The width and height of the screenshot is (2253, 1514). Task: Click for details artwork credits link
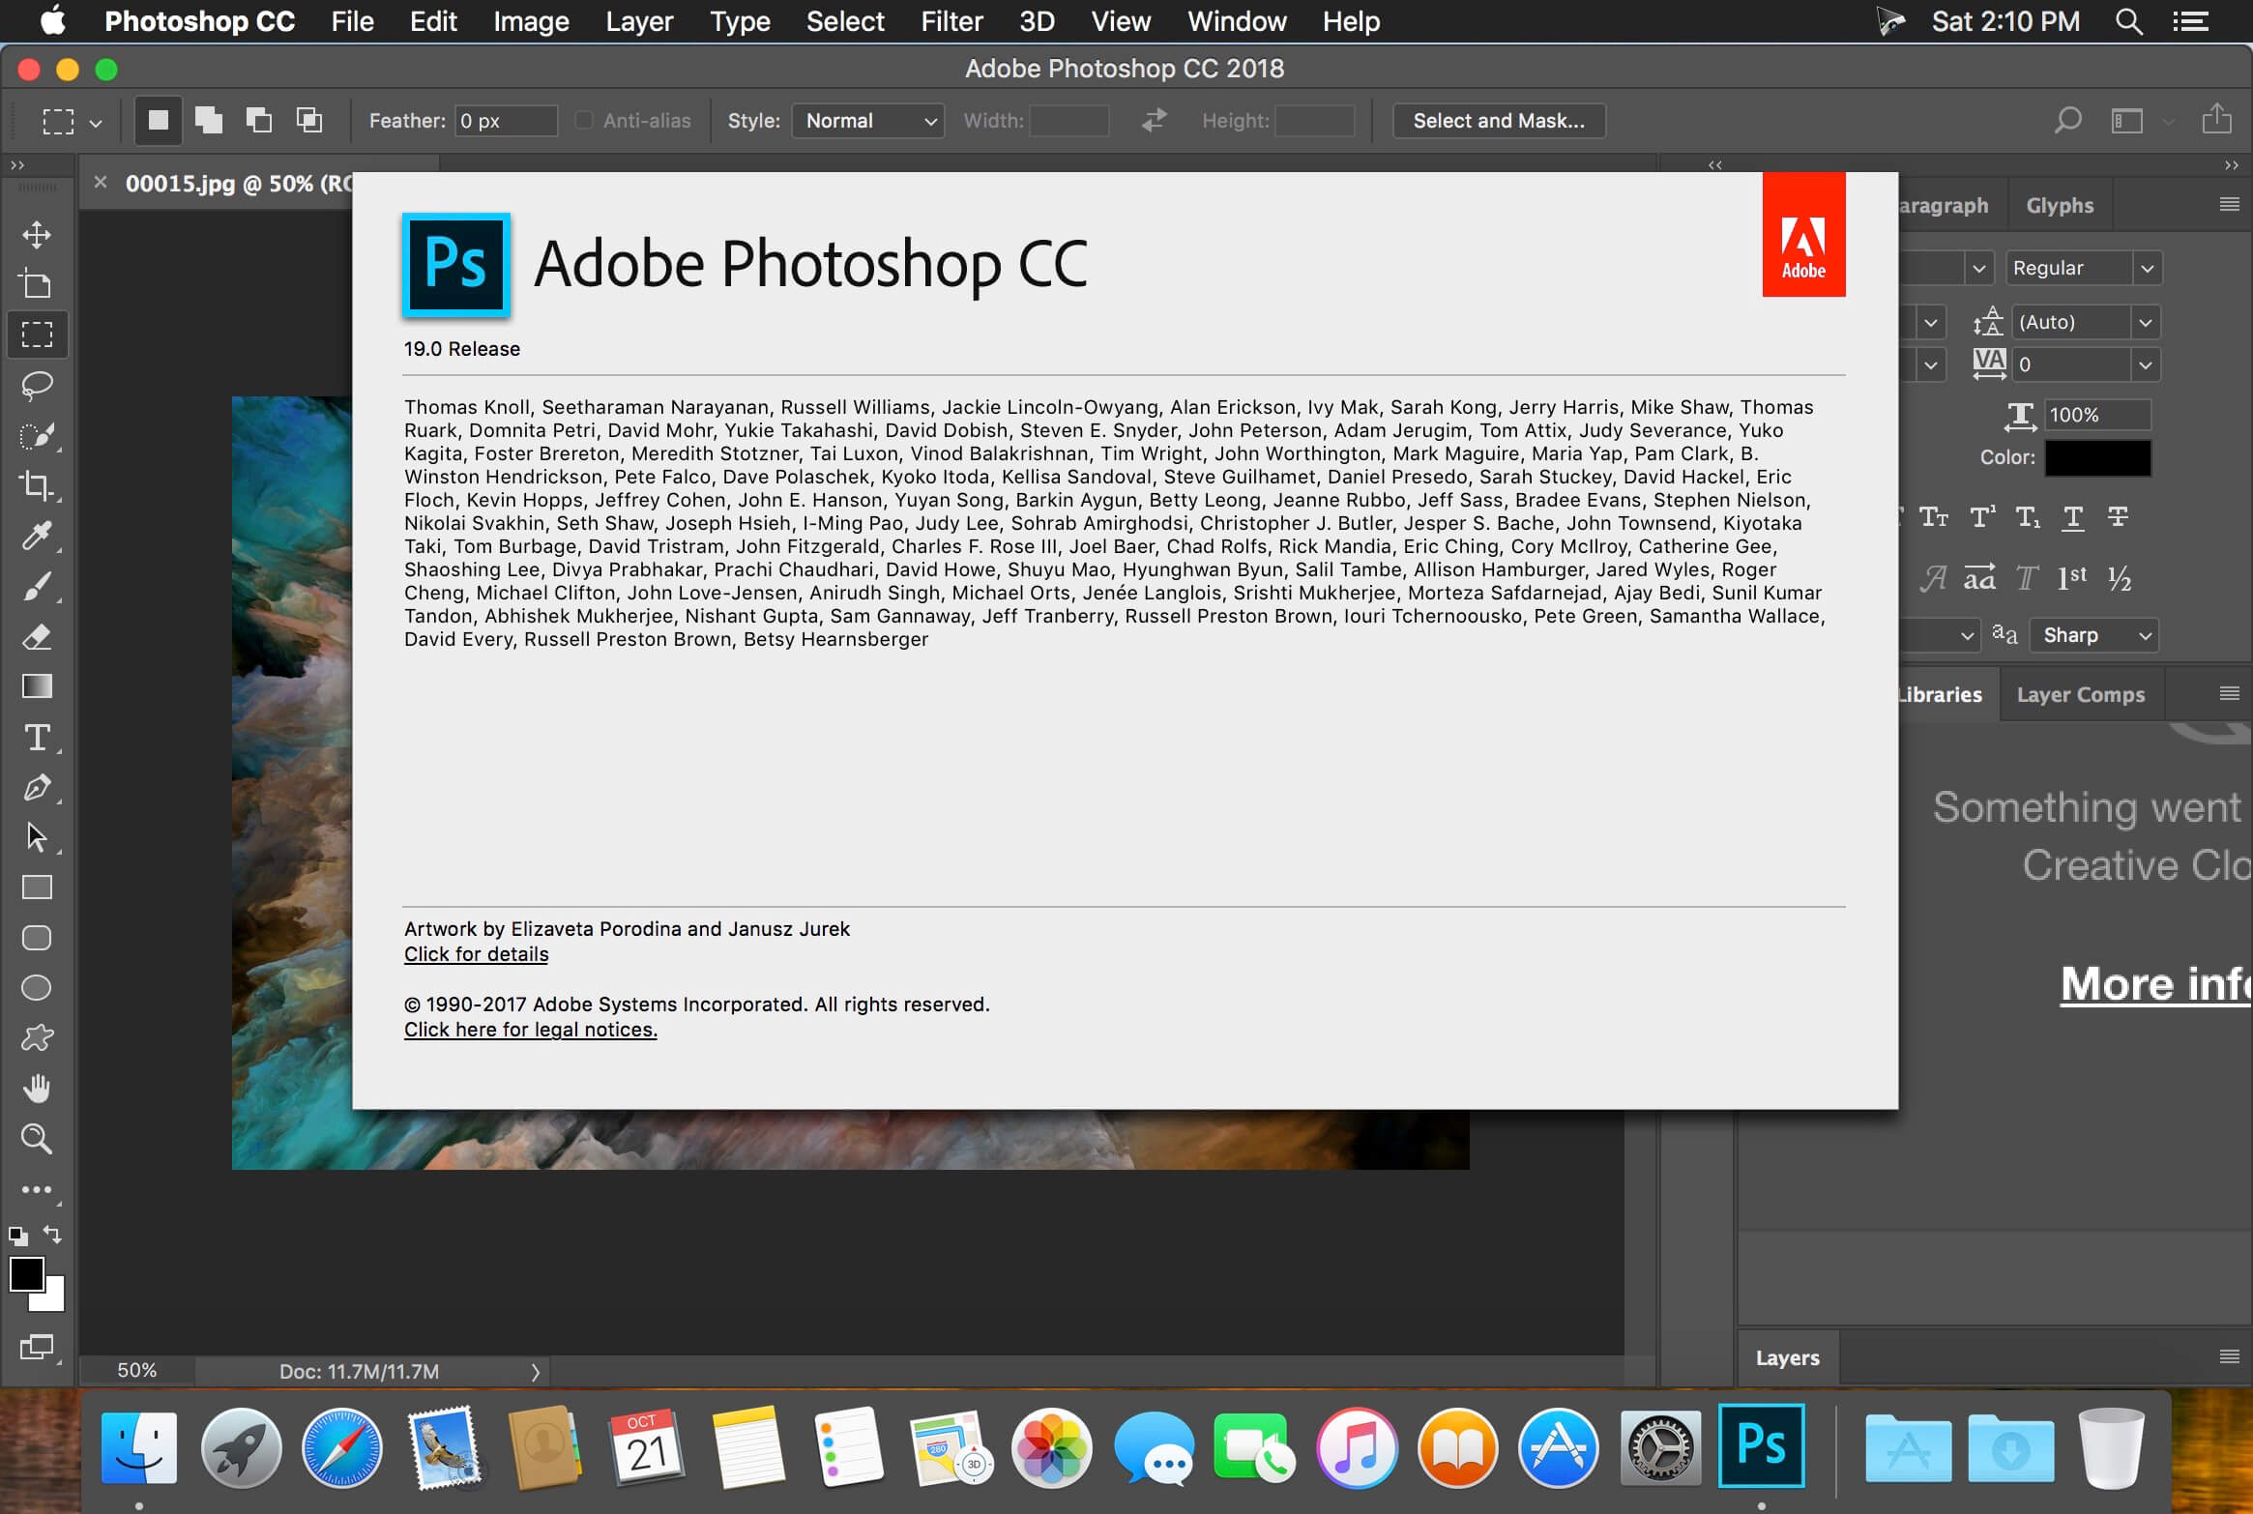[x=473, y=954]
